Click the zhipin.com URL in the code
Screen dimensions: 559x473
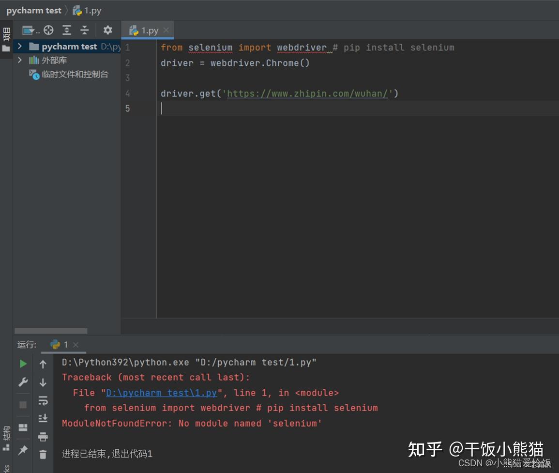click(307, 93)
